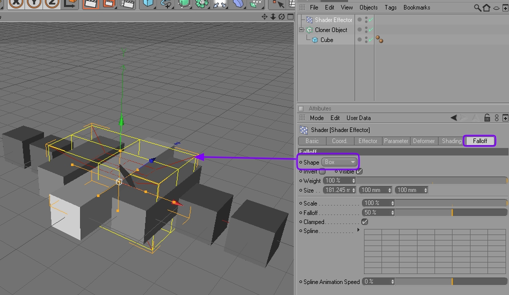Switch to the Deformer tab
Screen dimensions: 509x295
423,141
